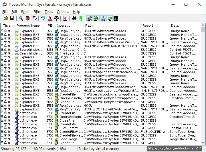Click the first Explorer.EXE folder icon

click(17, 31)
